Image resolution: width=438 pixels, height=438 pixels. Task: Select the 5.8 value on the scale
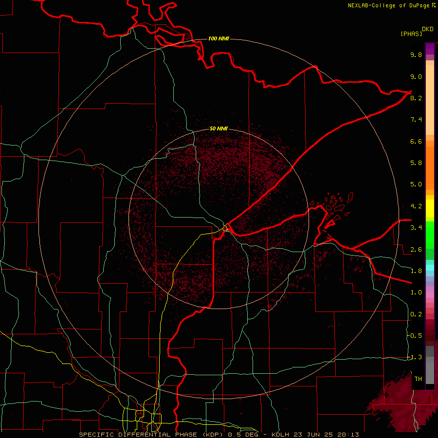click(x=416, y=163)
